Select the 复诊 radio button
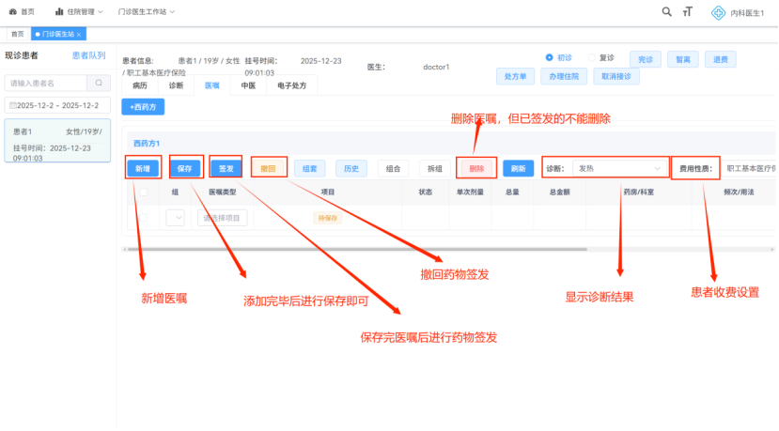Screen dimensions: 779x431 tap(591, 57)
